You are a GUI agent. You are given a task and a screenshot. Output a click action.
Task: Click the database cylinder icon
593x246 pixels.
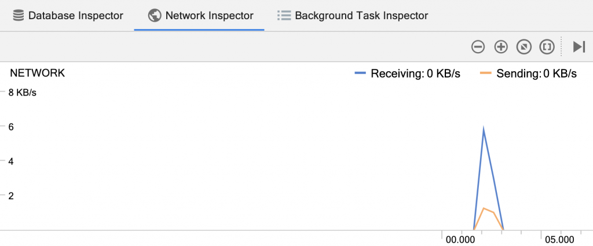(x=19, y=16)
